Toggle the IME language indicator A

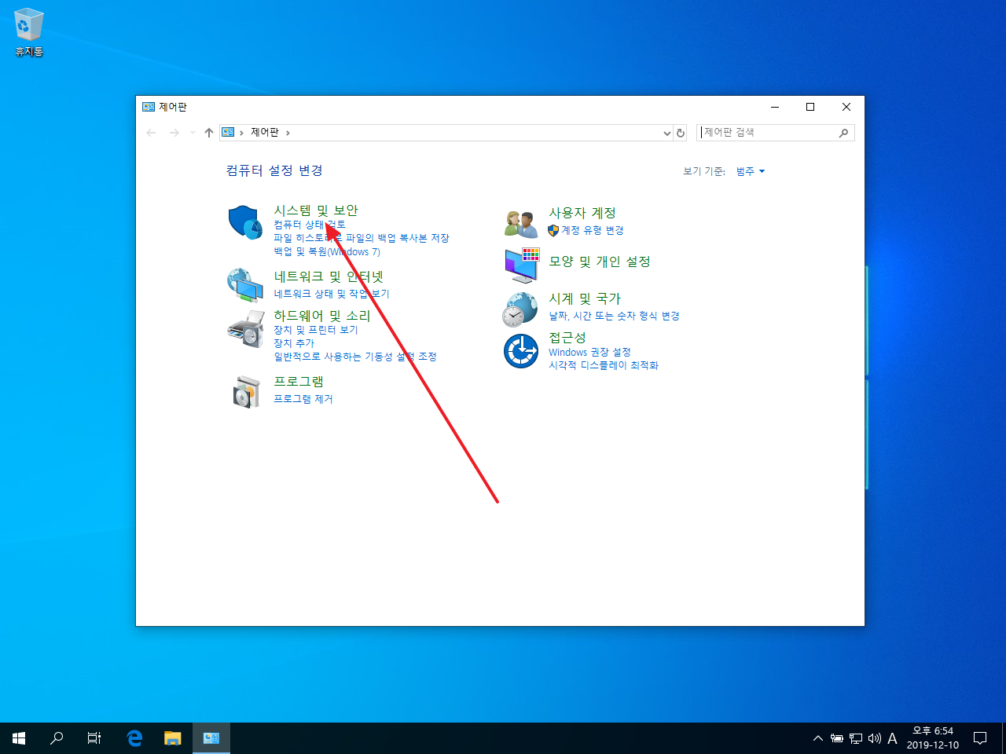click(892, 738)
